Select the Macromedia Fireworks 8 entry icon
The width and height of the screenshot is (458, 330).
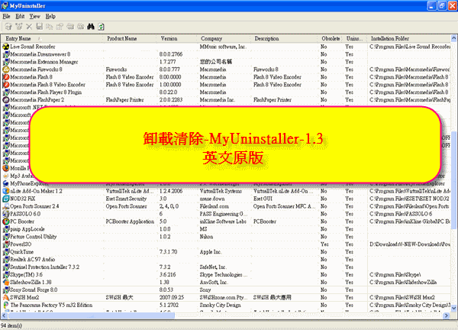click(x=6, y=69)
